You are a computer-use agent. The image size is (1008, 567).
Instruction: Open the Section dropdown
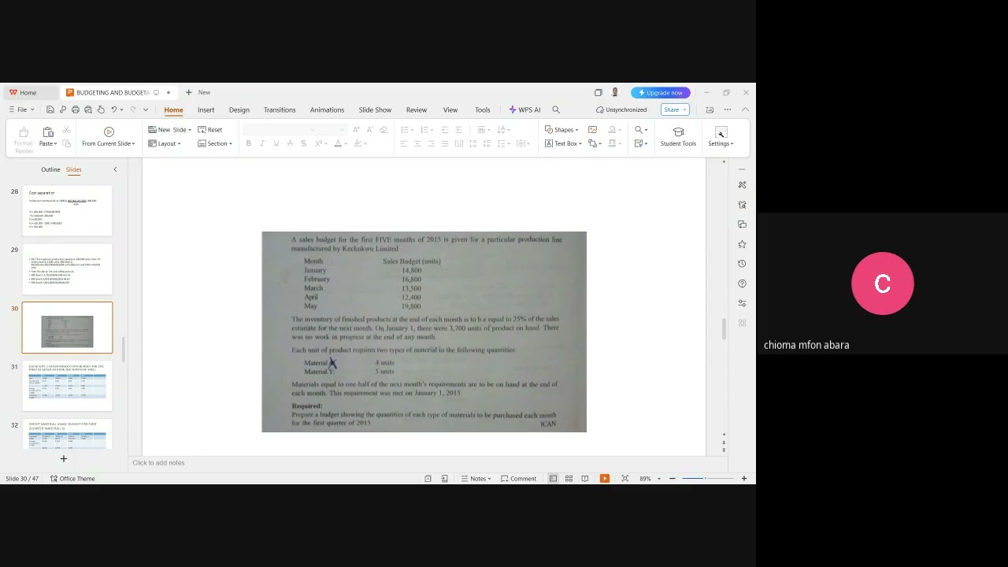click(215, 143)
